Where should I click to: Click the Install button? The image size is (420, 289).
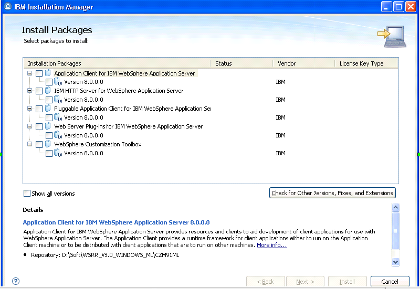pos(347,282)
